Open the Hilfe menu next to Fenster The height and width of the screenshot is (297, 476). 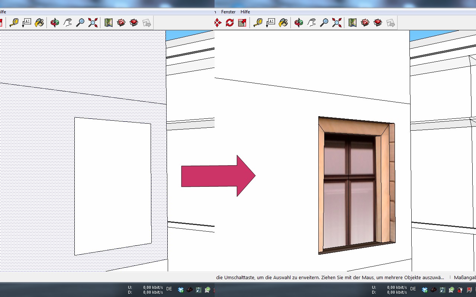(245, 12)
